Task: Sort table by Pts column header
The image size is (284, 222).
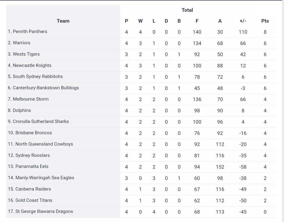Action: (265, 21)
